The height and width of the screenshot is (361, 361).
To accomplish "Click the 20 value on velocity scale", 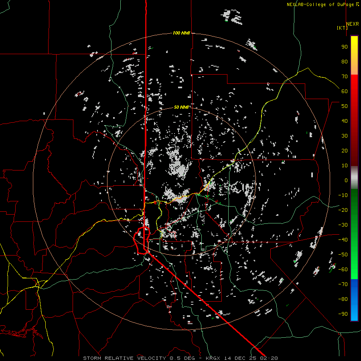I will (x=345, y=150).
